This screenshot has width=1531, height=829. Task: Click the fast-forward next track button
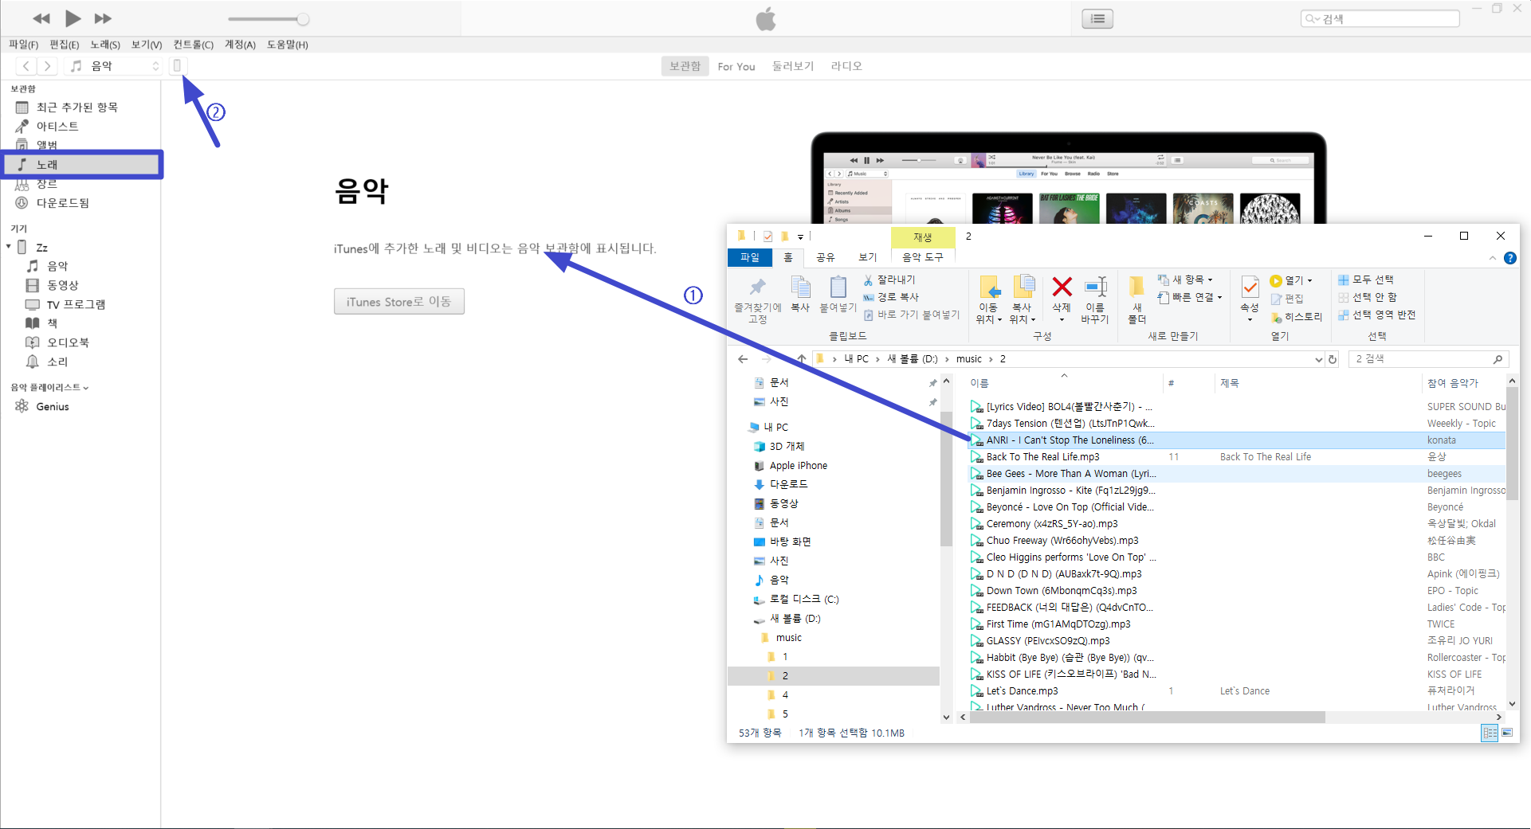point(103,18)
